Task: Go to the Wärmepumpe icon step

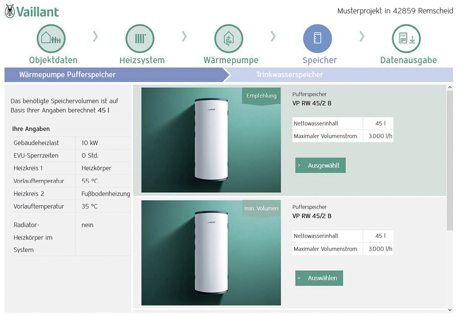Action: tap(229, 39)
